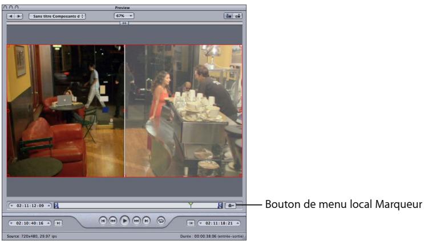
Task: Open the 'Sans titre Composants' item pop-up menu
Action: (x=57, y=17)
